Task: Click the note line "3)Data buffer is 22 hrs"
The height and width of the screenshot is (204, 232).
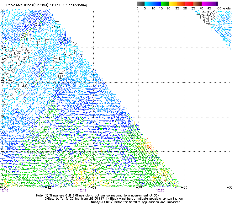Action: tap(113, 199)
